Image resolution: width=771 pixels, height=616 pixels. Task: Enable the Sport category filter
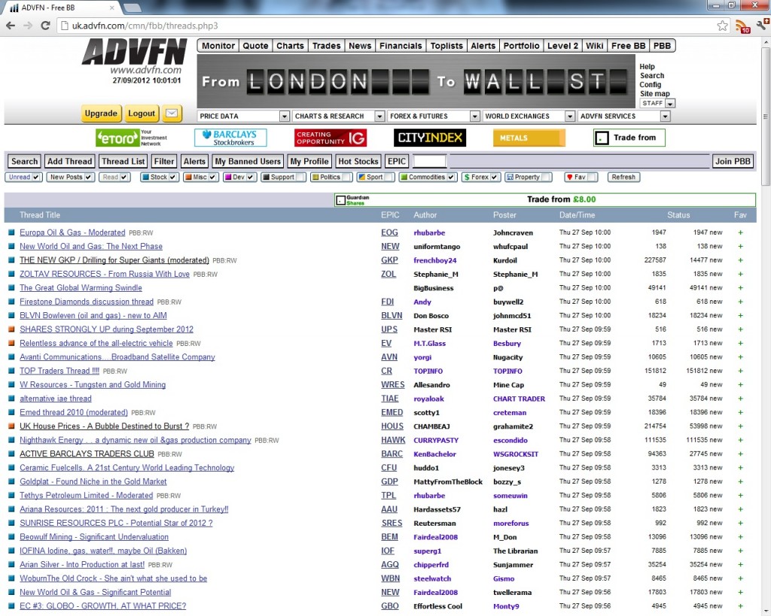point(389,178)
